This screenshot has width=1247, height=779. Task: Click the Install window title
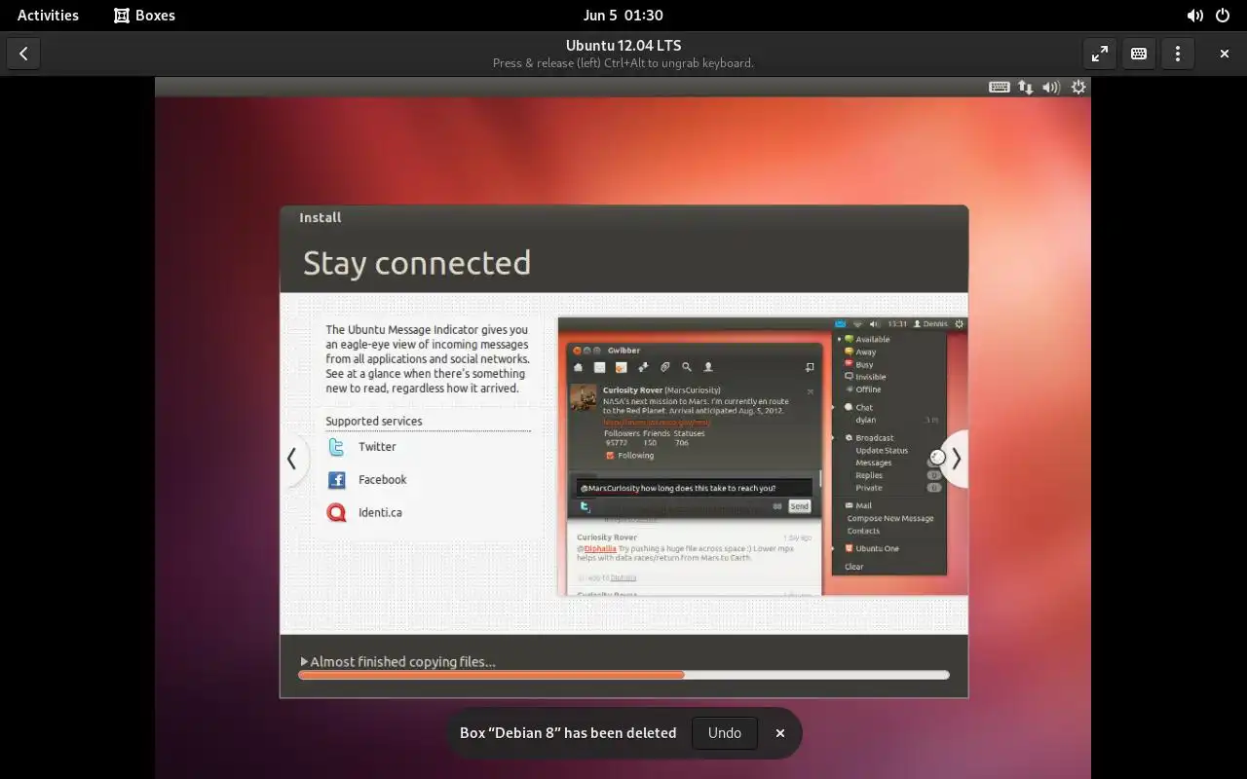point(321,218)
